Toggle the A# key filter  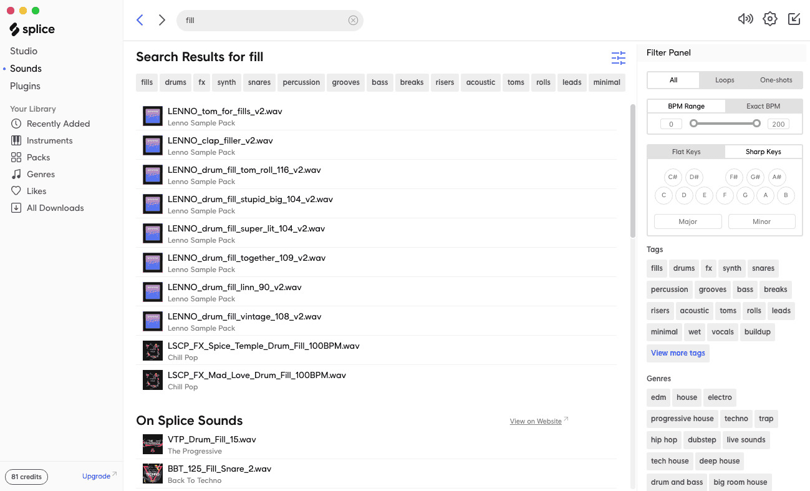[777, 177]
